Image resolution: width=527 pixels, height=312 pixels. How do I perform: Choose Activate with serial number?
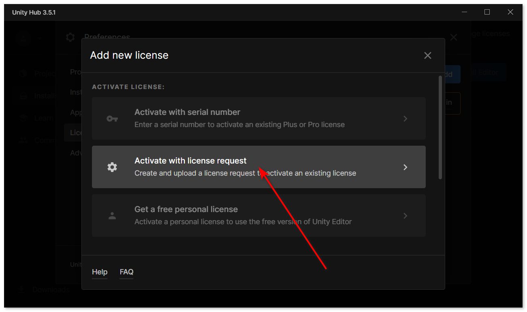(258, 118)
